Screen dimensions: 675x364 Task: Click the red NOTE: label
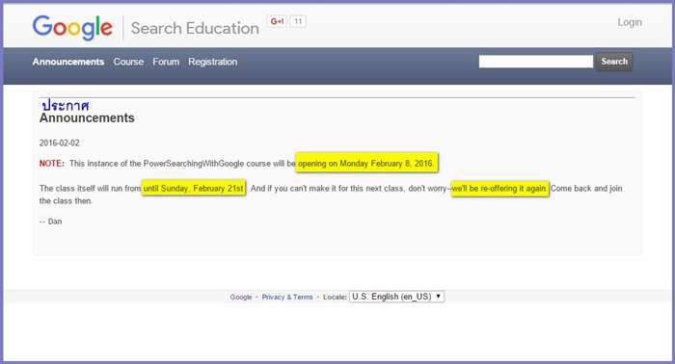52,164
